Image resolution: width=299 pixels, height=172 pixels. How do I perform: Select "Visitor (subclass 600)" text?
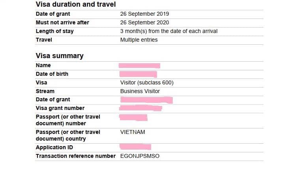click(147, 82)
